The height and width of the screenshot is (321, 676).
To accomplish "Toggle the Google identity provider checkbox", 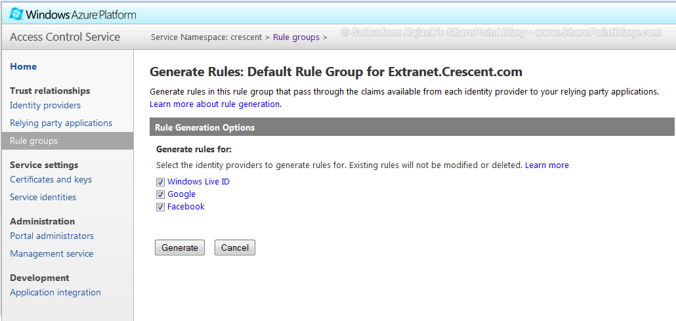I will tap(160, 194).
